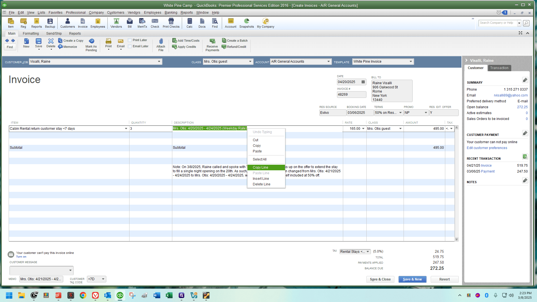
Task: Open the Print Checks icon
Action: click(171, 23)
